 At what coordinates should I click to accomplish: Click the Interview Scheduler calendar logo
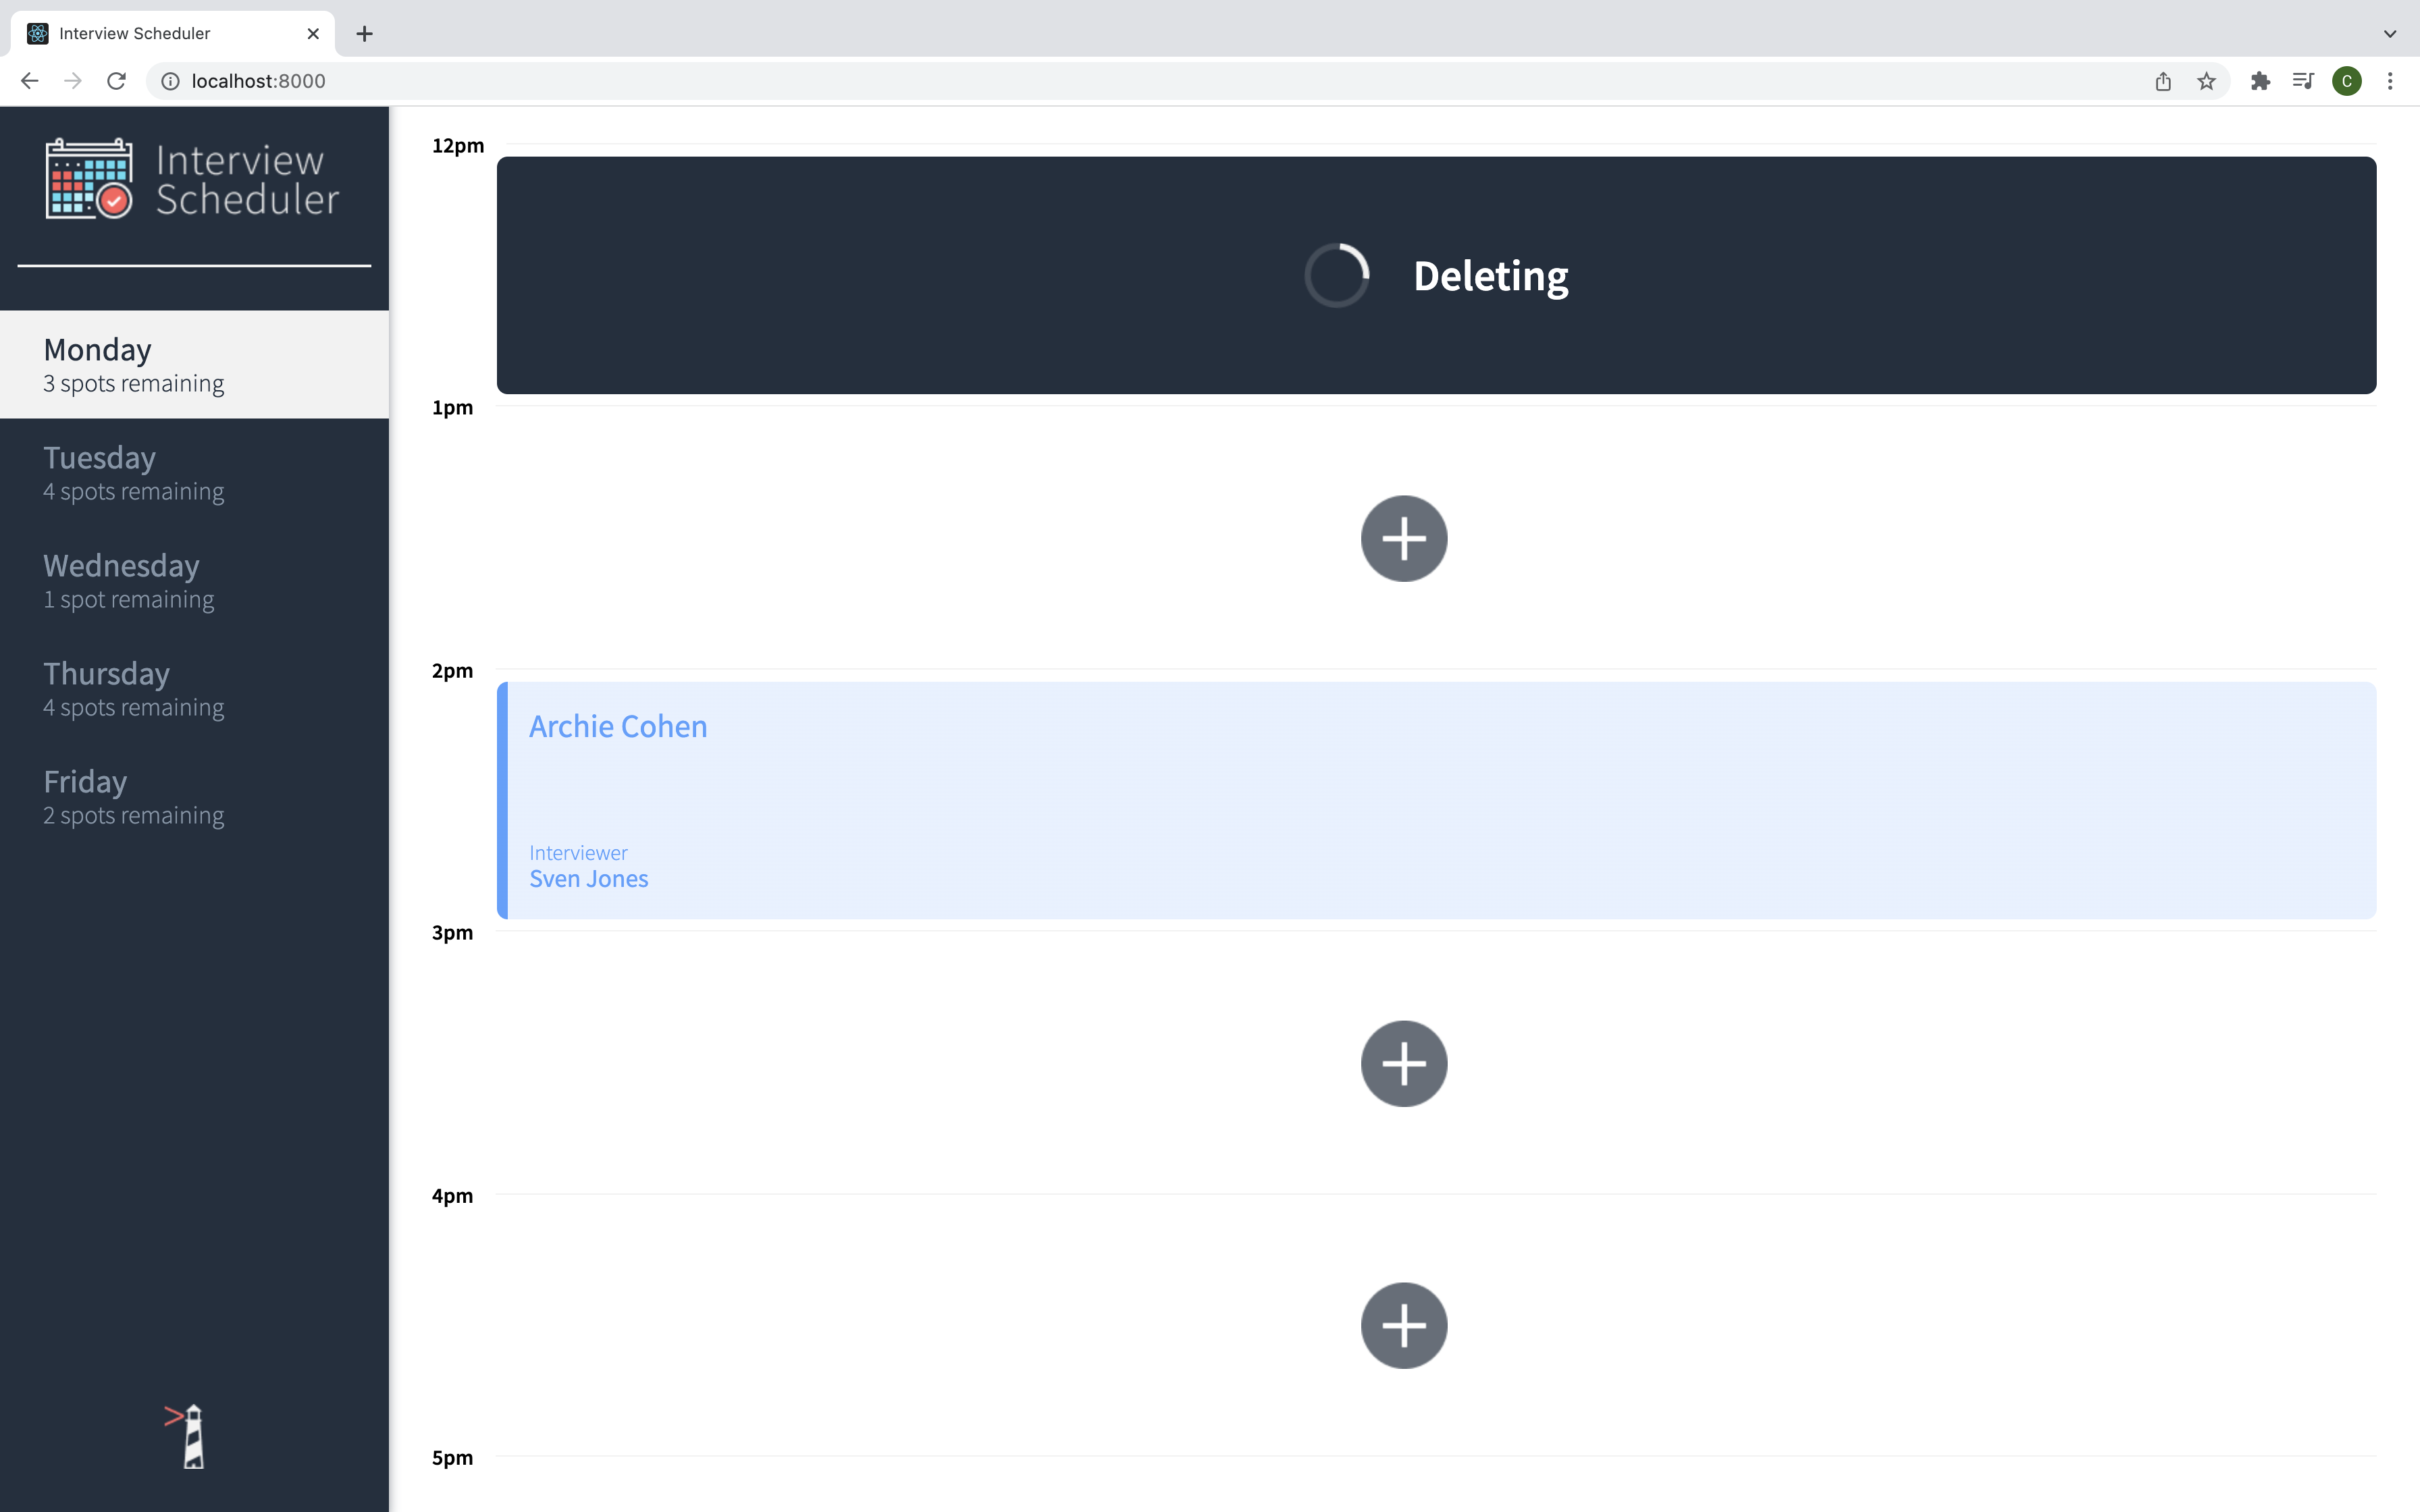89,179
